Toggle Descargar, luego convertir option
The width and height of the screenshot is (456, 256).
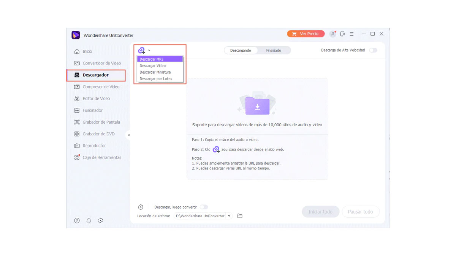pyautogui.click(x=204, y=207)
